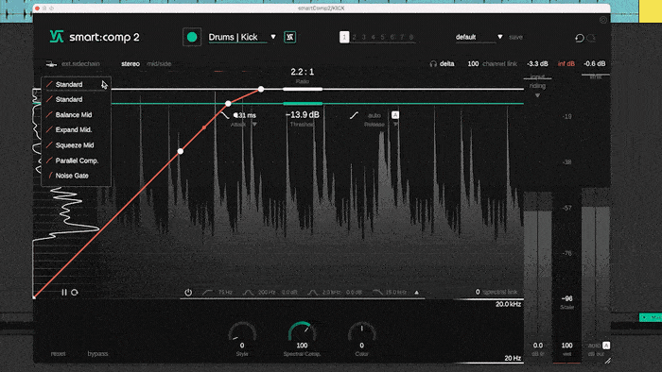Select the Parallel Comp. template

(77, 161)
